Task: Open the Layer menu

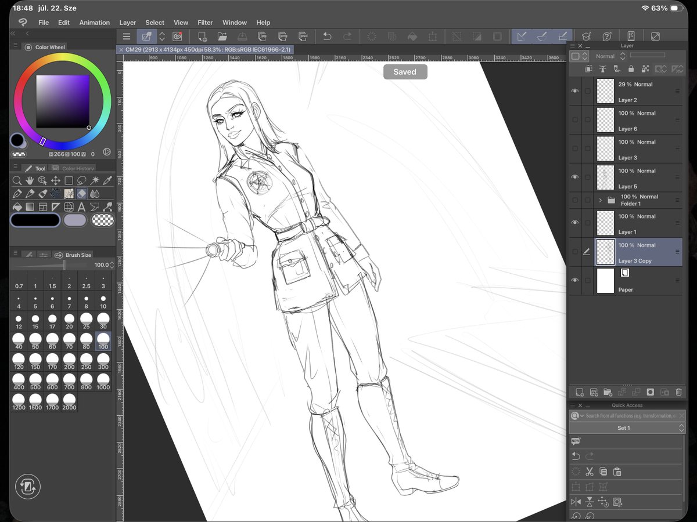Action: pos(128,23)
